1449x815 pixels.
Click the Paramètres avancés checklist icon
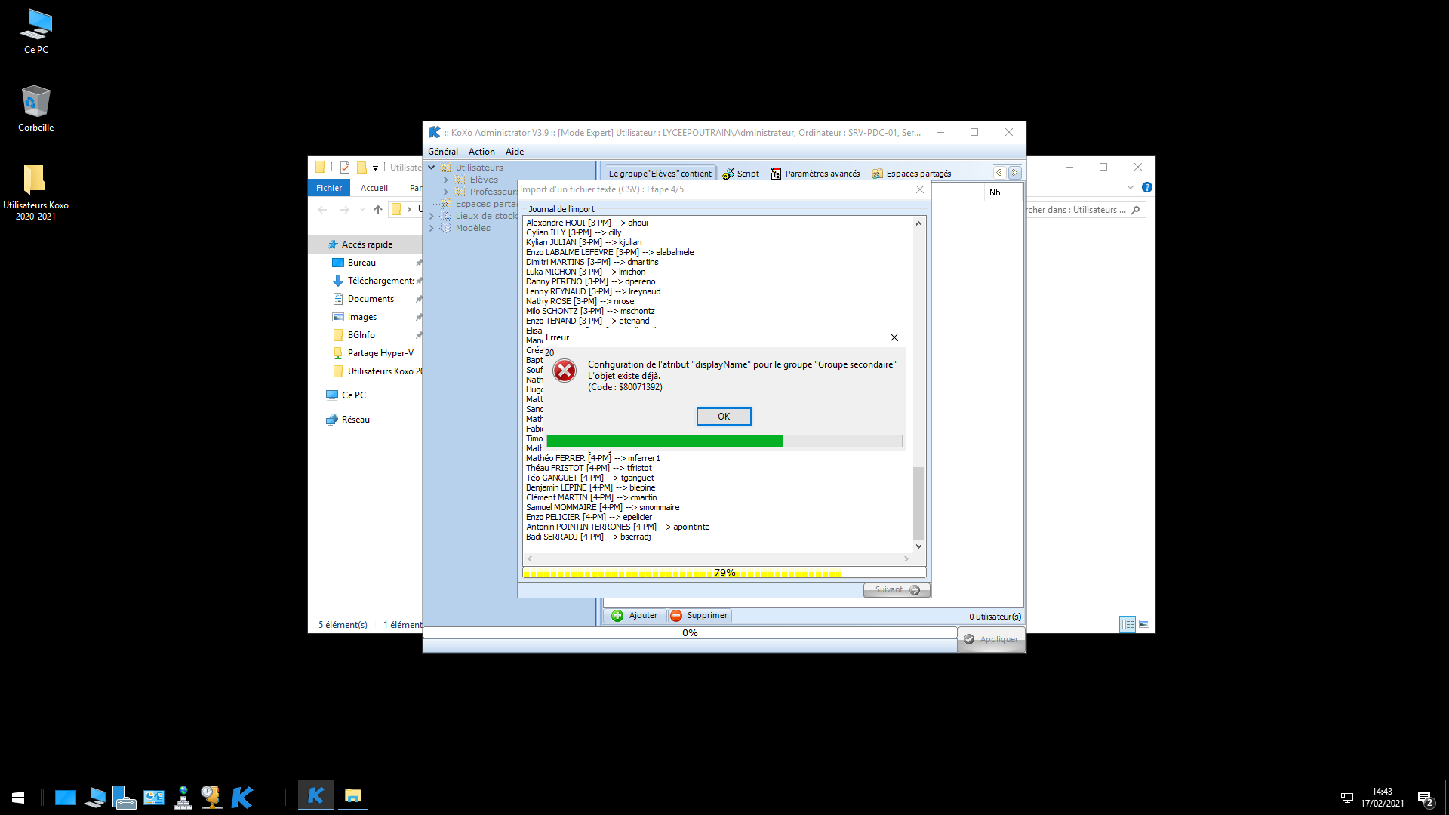pyautogui.click(x=776, y=174)
